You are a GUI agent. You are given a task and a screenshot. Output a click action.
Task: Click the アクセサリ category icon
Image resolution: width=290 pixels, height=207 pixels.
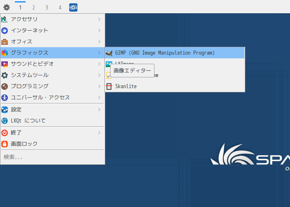(5, 19)
